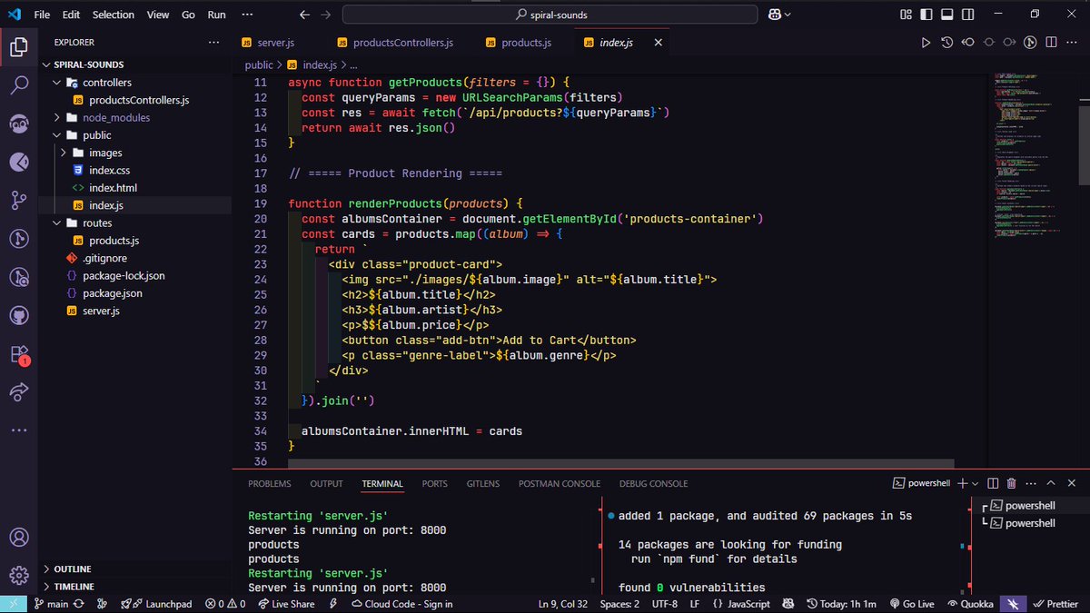Kill the terminal with the trash icon
1090x613 pixels.
click(x=1010, y=482)
